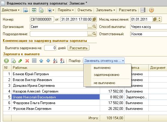Open the calendar for Месяц начисления
This screenshot has height=122, width=167.
(x=155, y=19)
